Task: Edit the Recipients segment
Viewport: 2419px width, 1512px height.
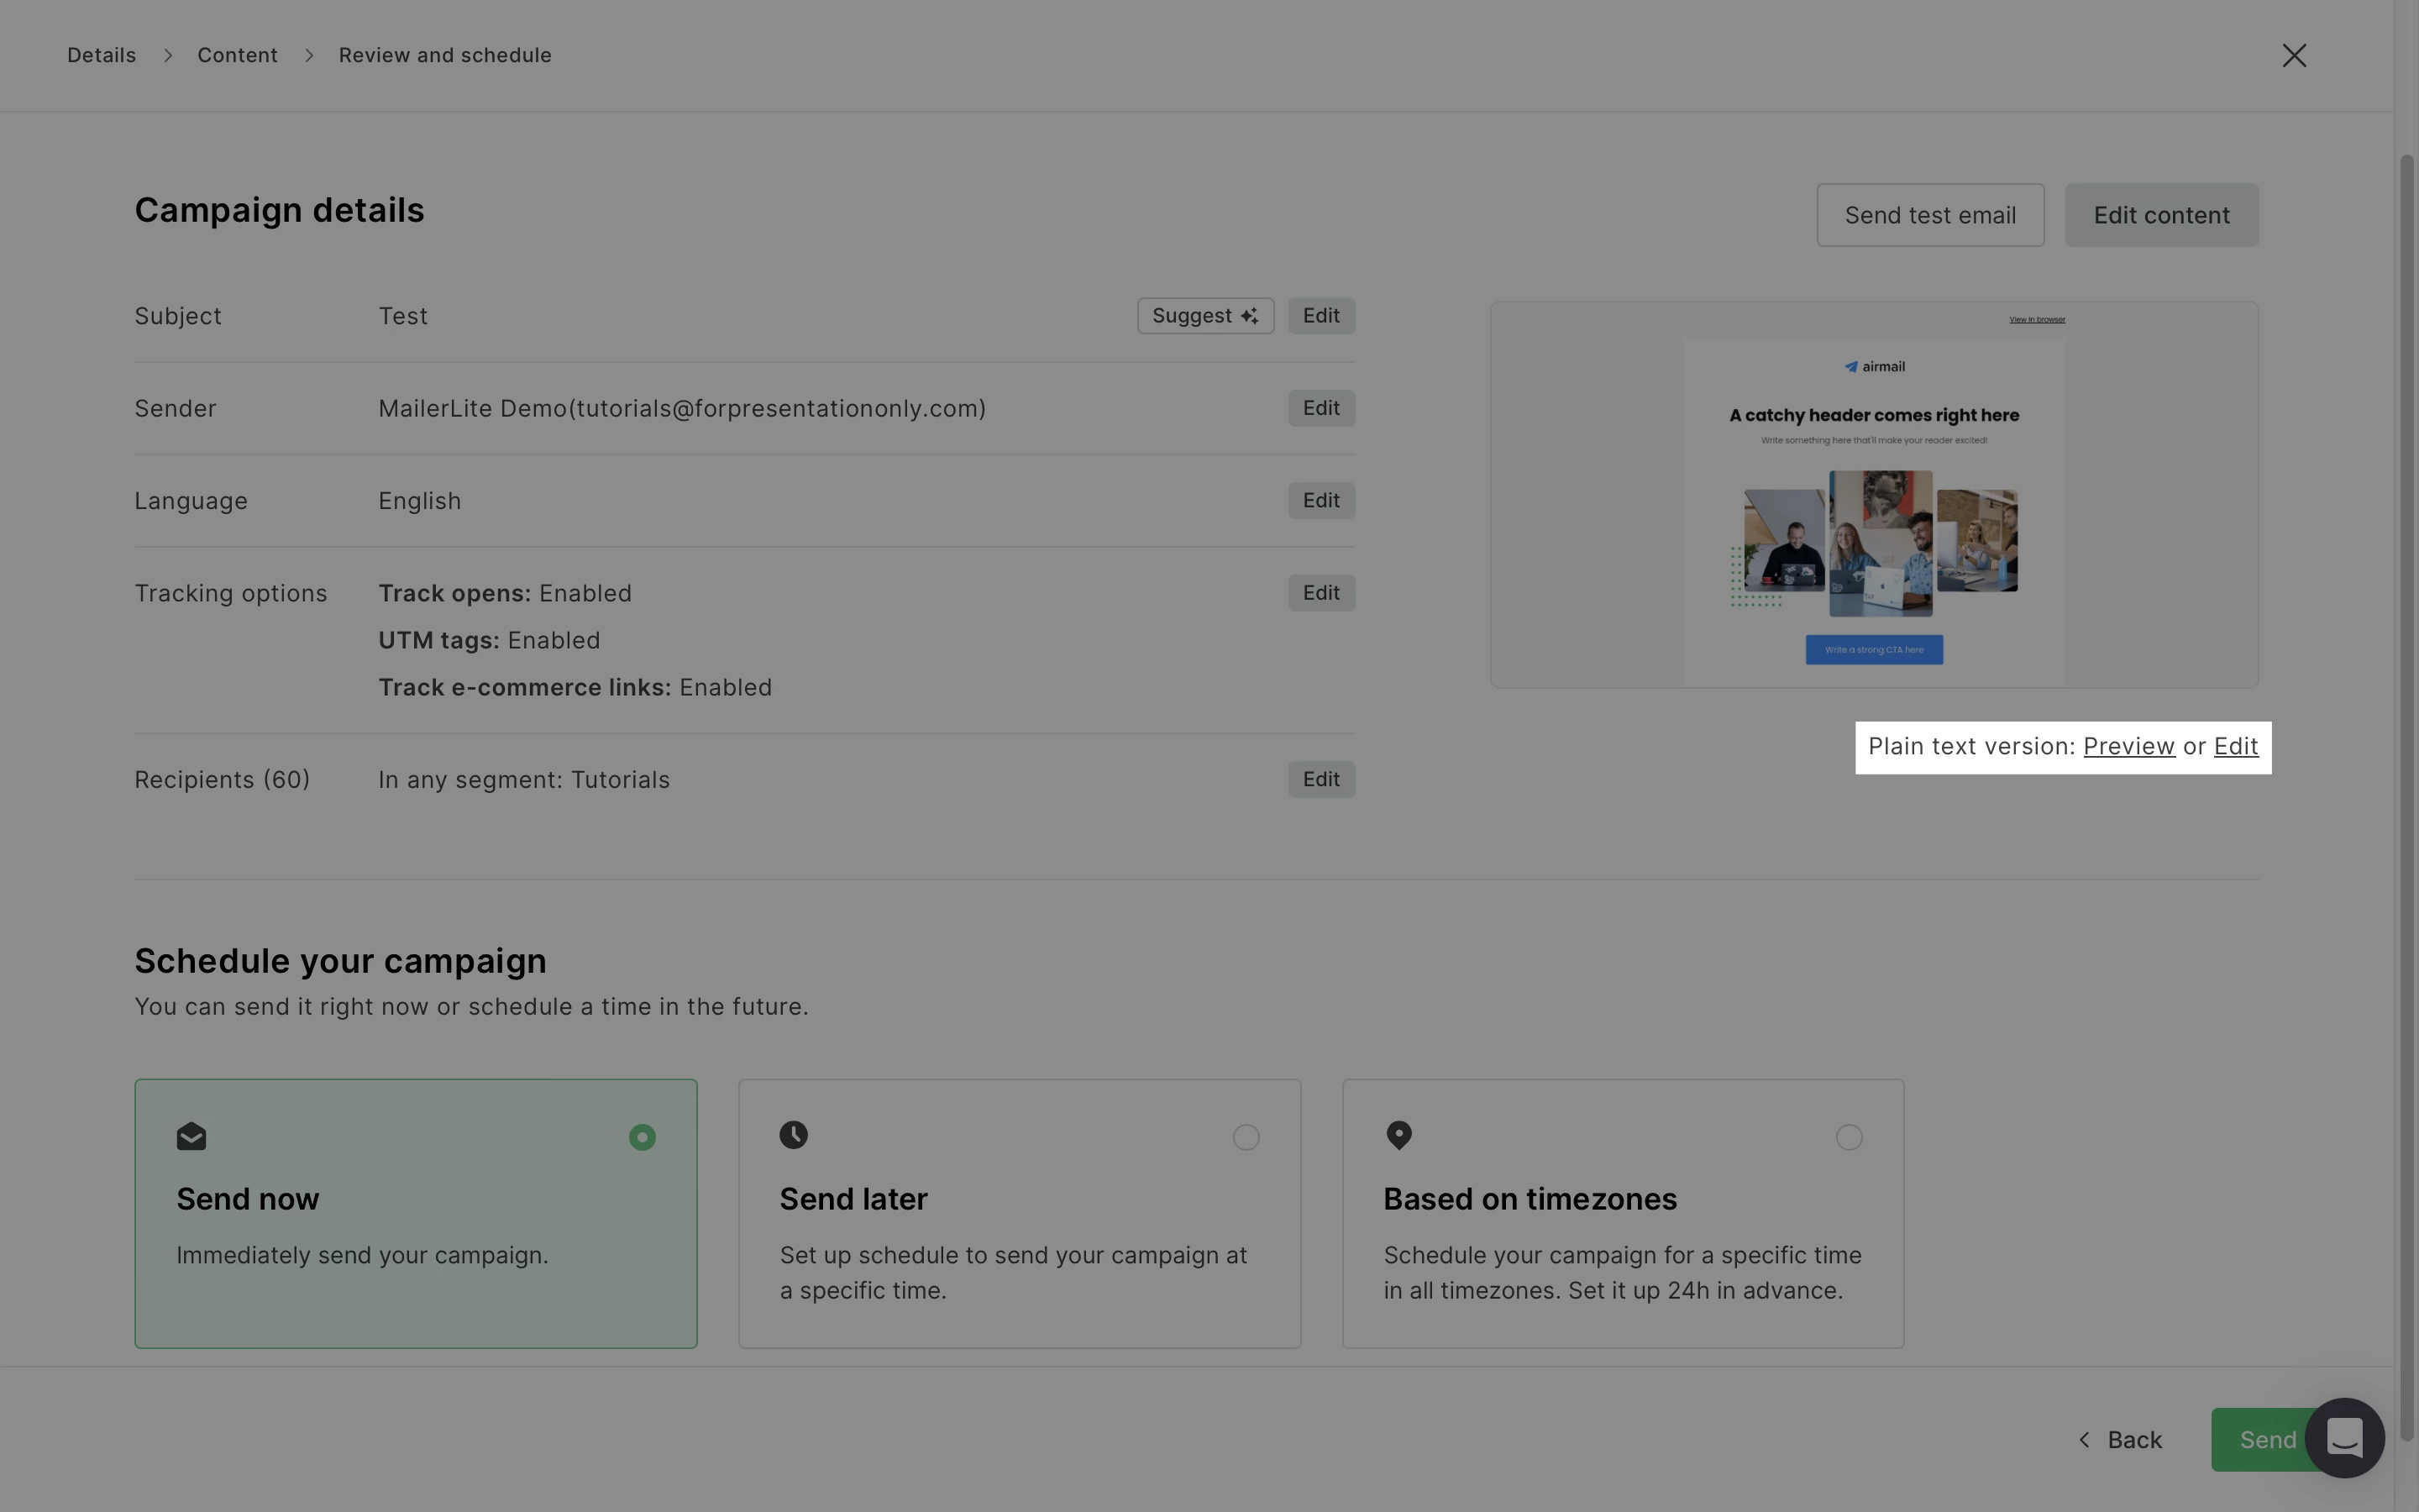Action: [x=1320, y=780]
